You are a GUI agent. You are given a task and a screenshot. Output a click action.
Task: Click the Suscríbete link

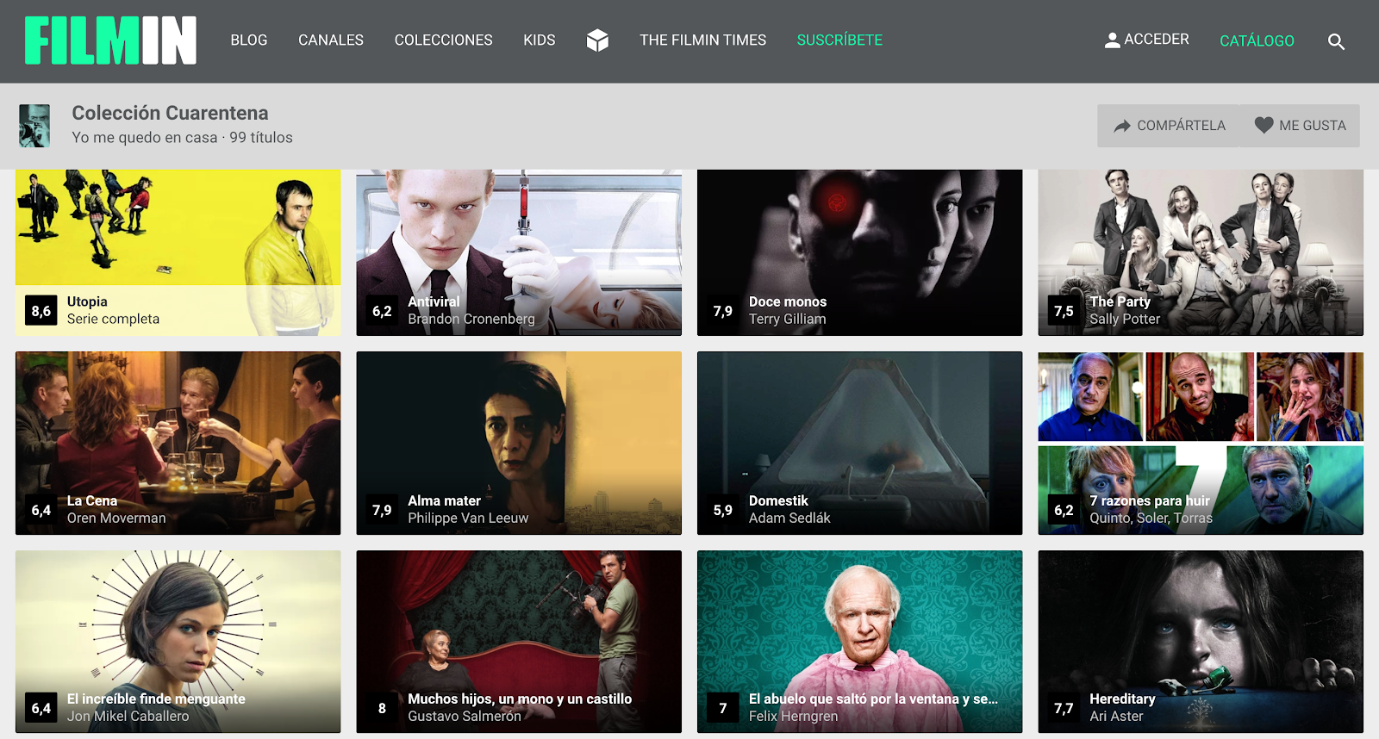(x=839, y=40)
